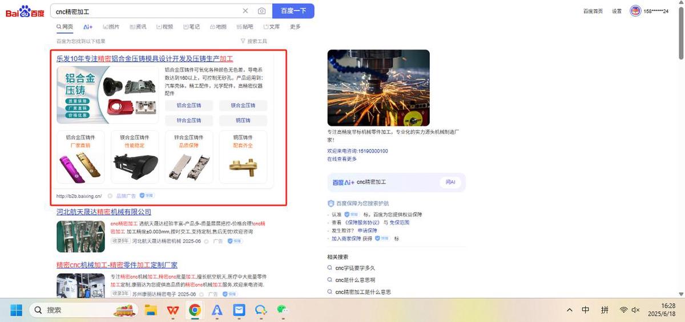Open WPS Office from the taskbar
685x322 pixels.
pyautogui.click(x=172, y=310)
